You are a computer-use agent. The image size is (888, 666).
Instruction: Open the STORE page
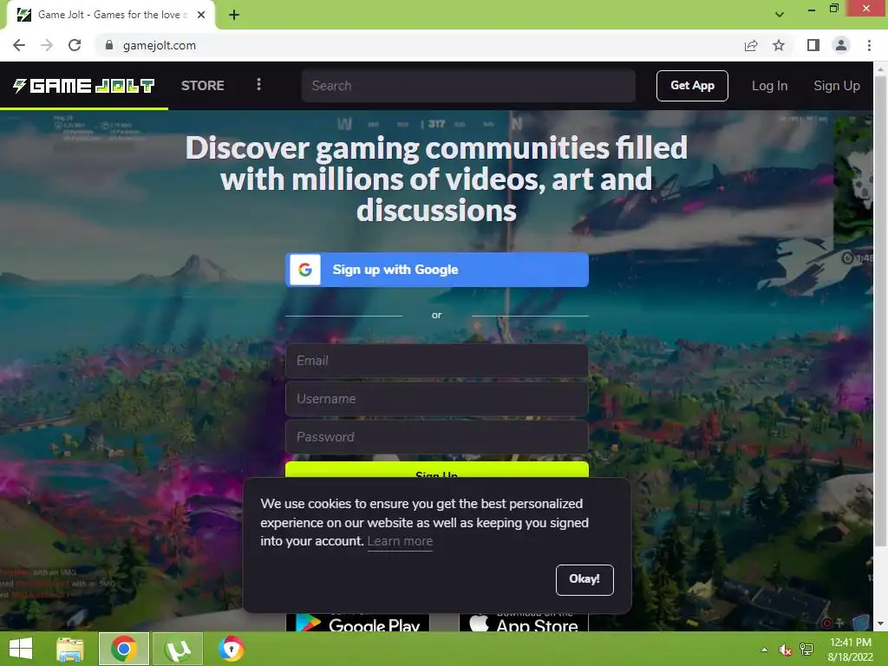pyautogui.click(x=202, y=86)
